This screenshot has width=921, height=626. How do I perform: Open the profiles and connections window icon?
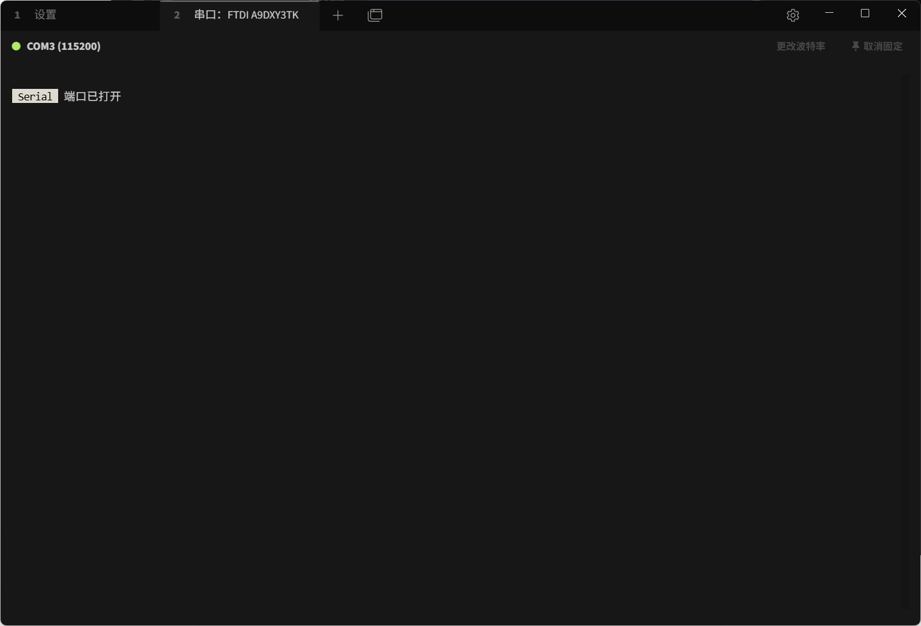tap(375, 15)
